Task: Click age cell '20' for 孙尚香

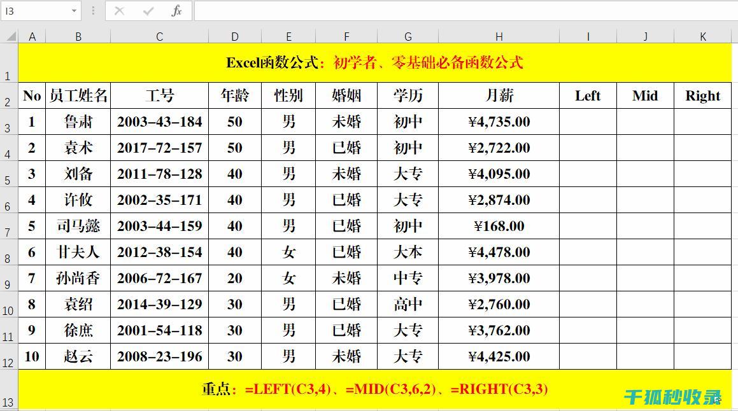Action: [235, 279]
